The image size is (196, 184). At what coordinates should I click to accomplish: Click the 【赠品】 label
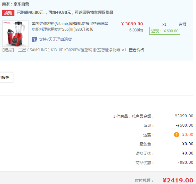pos(8,50)
